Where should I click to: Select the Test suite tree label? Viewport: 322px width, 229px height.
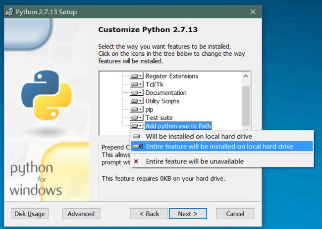159,117
